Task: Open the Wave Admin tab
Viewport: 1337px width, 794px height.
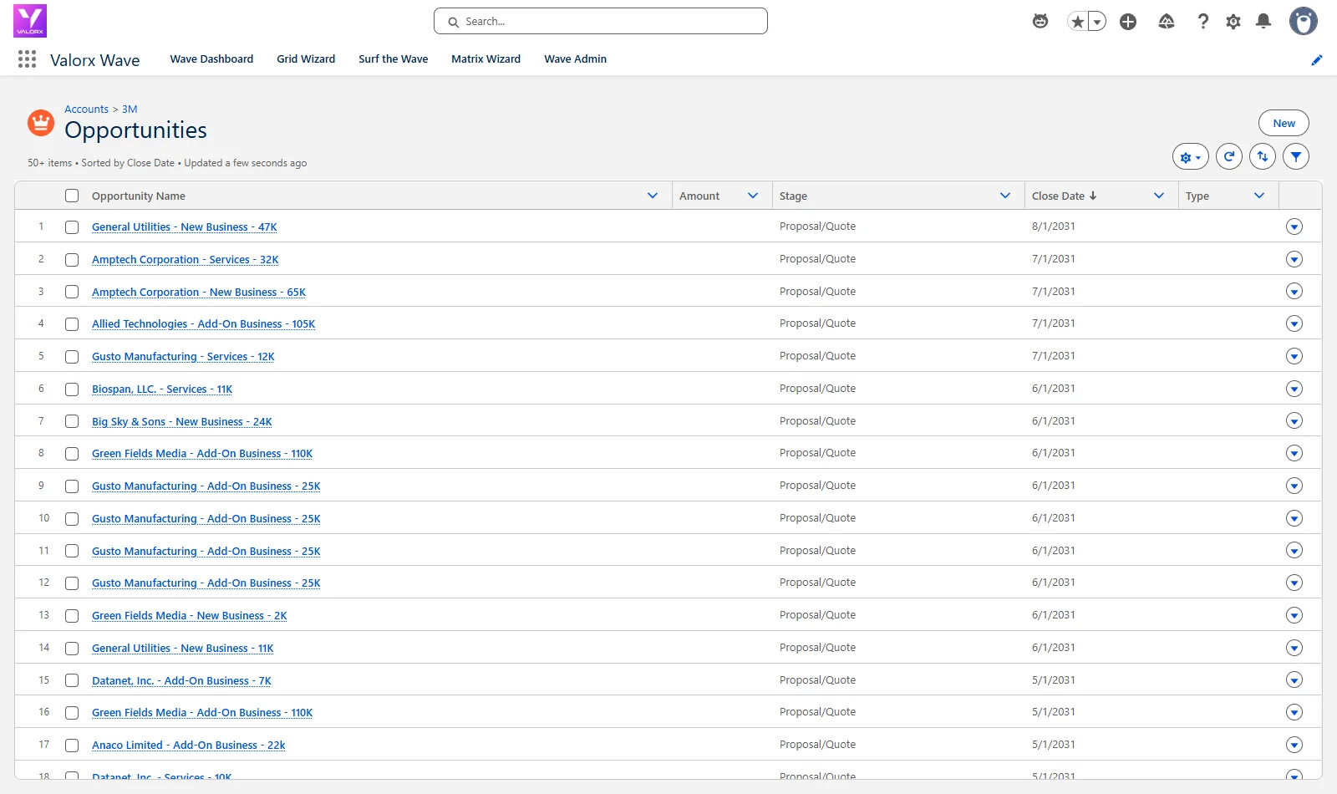Action: [575, 59]
